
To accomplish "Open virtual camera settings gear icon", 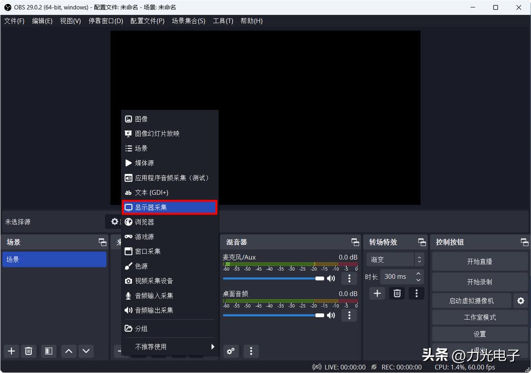I will pyautogui.click(x=521, y=300).
